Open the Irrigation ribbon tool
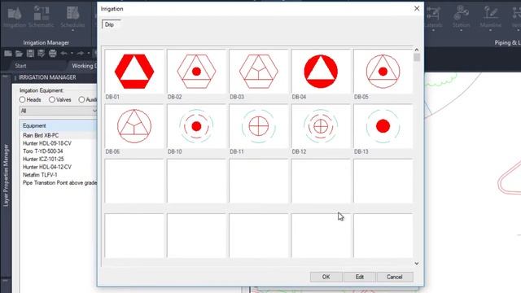The image size is (521, 293). click(15, 16)
